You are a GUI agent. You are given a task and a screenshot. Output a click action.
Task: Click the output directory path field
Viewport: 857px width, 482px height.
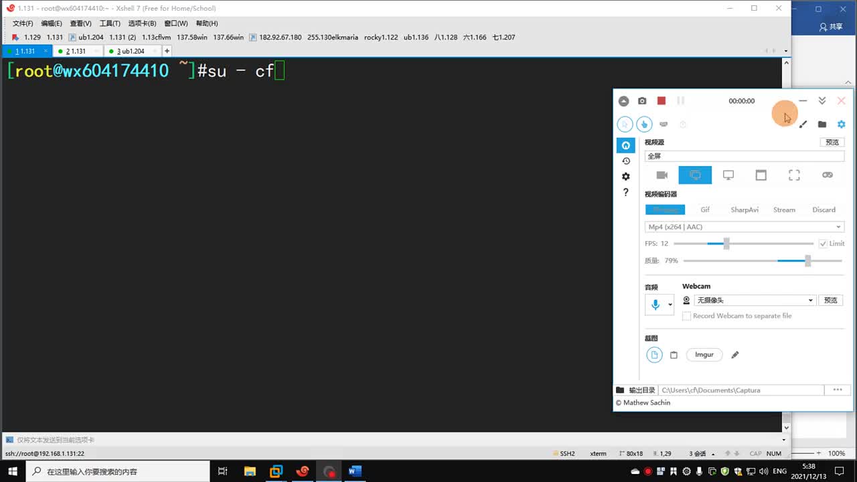click(x=741, y=390)
